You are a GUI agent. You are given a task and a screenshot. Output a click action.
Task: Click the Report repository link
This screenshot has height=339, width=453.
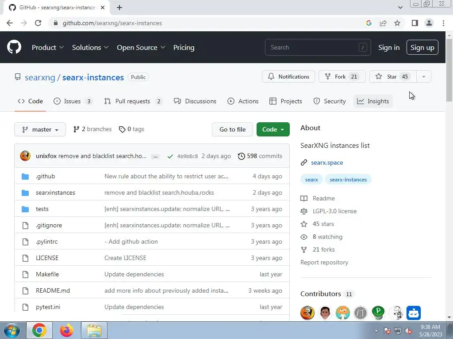324,263
